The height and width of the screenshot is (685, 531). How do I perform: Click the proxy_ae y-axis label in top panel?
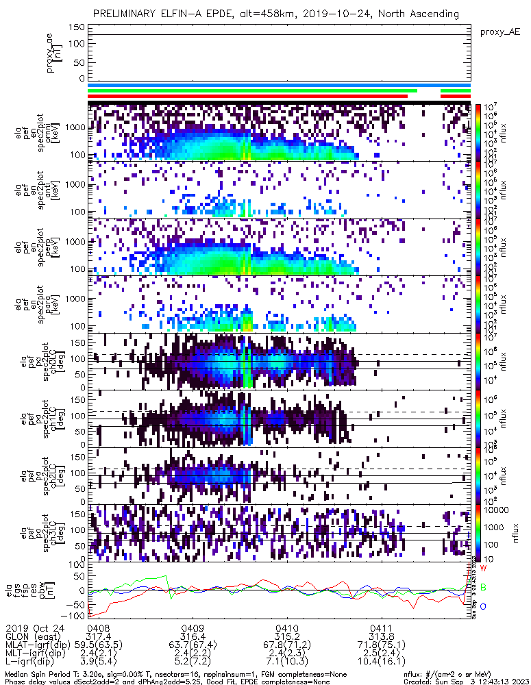pos(53,55)
